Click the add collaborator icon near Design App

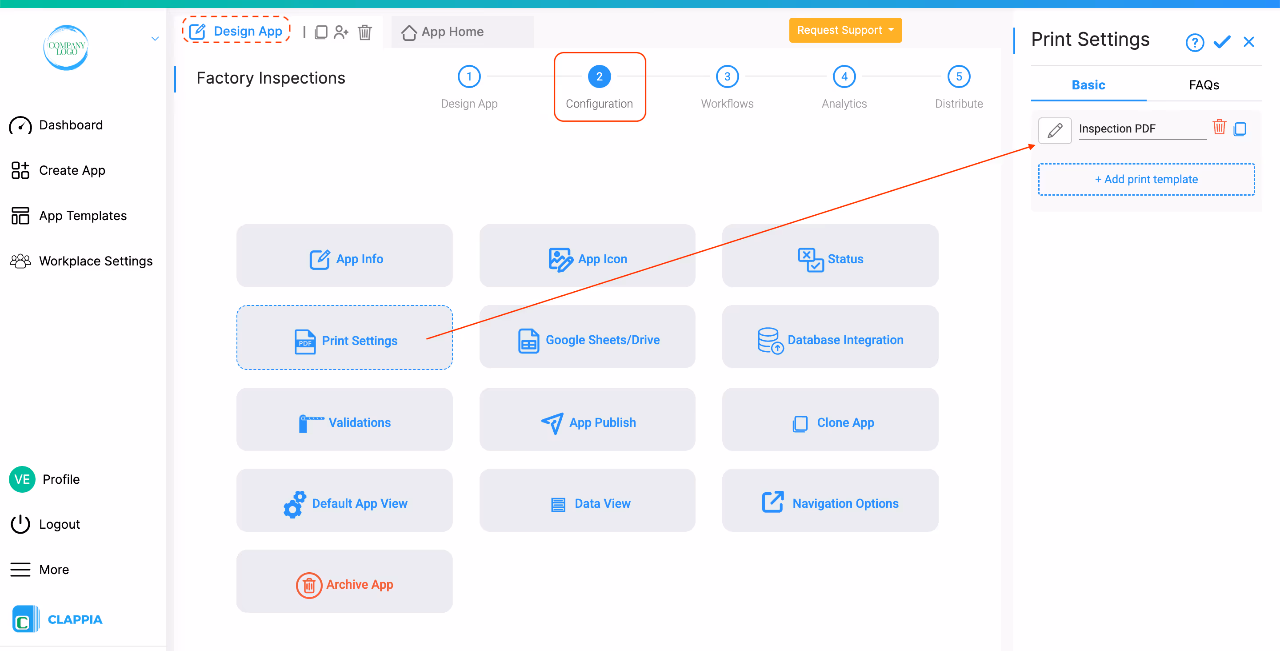(x=341, y=32)
